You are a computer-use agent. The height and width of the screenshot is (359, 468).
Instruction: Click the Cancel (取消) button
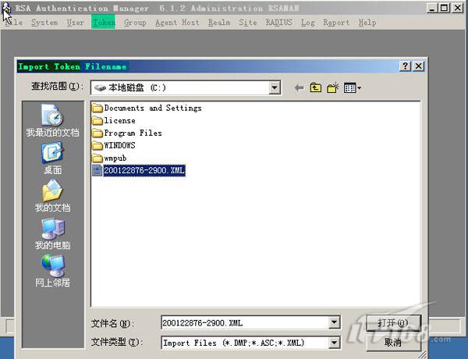click(x=393, y=343)
